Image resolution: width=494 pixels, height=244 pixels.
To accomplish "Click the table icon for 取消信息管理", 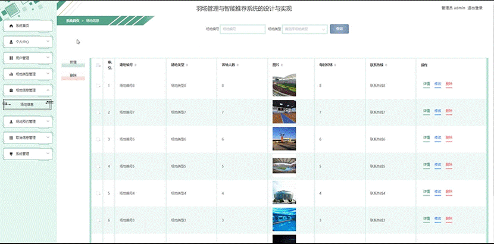I will pyautogui.click(x=11, y=138).
